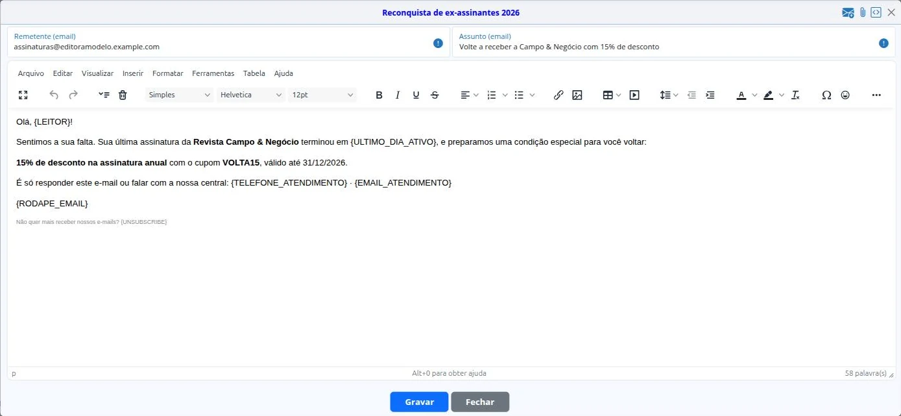Increase indent of the paragraph
The height and width of the screenshot is (416, 901).
click(710, 95)
